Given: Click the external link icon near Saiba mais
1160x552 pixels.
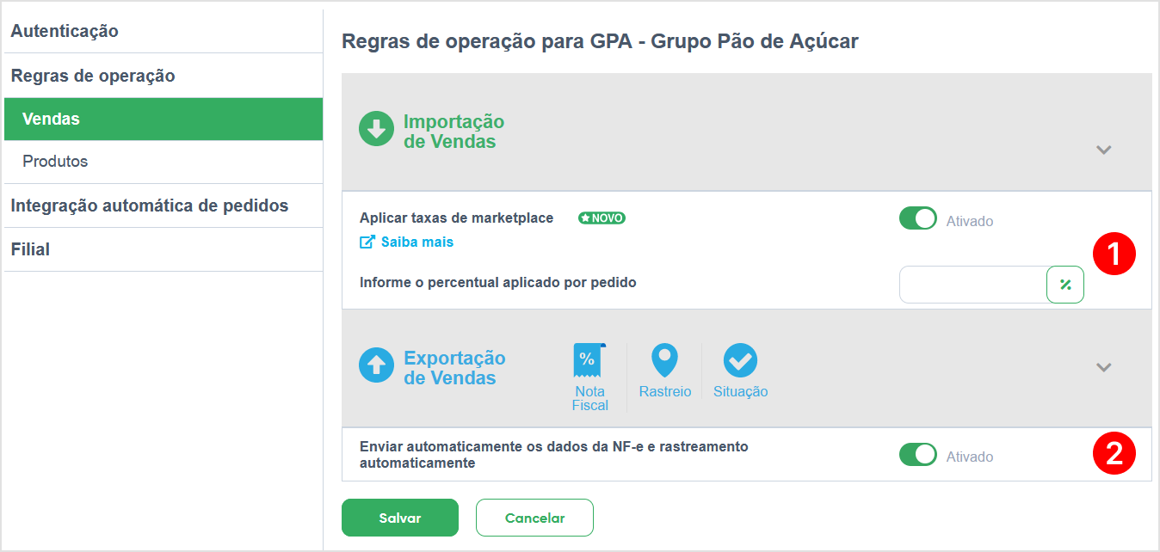Looking at the screenshot, I should tap(367, 242).
